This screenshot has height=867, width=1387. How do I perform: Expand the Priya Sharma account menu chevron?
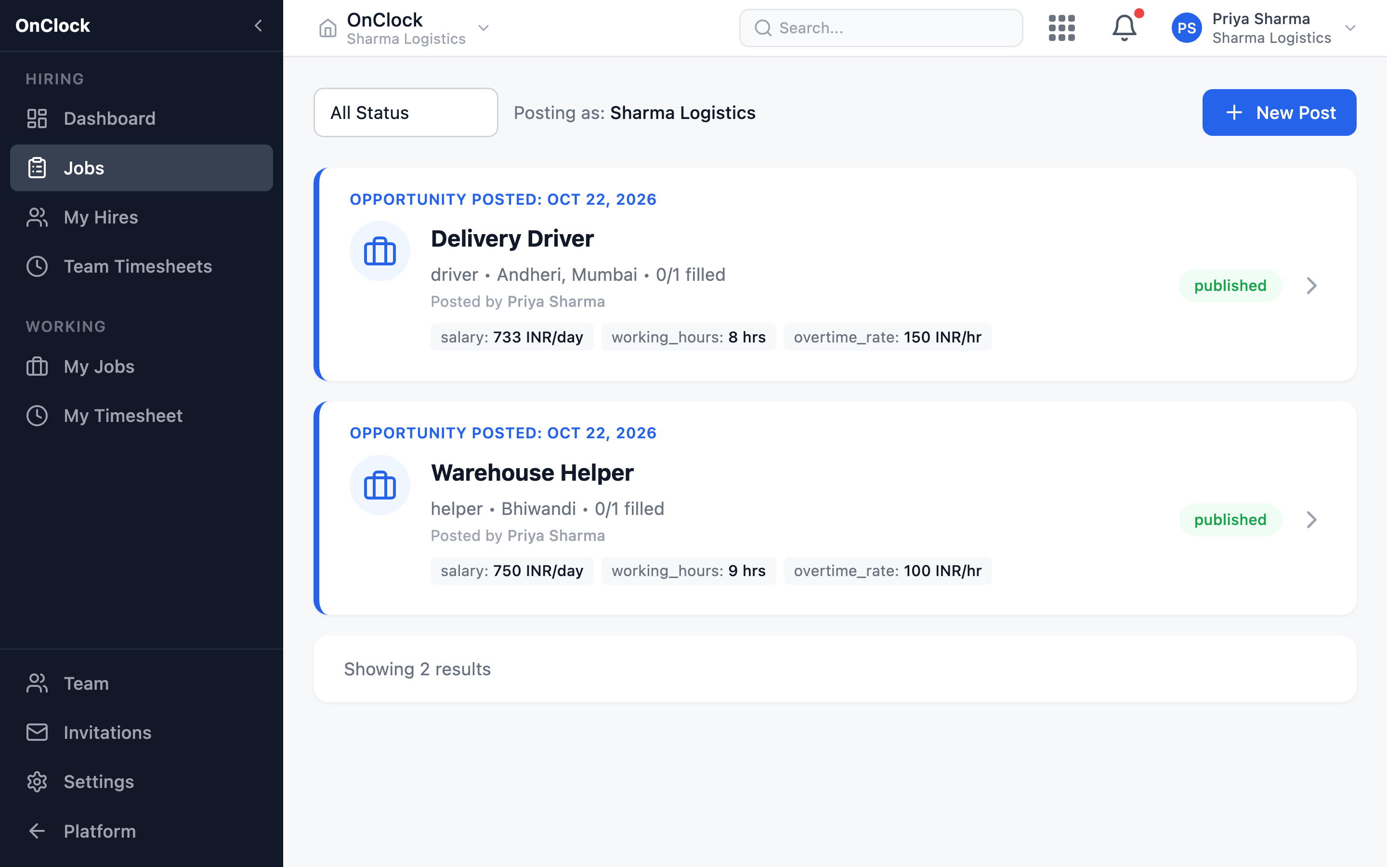click(x=1350, y=28)
